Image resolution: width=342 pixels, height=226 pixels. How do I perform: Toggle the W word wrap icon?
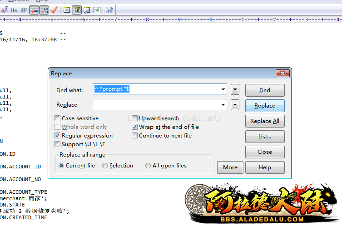tap(24, 10)
